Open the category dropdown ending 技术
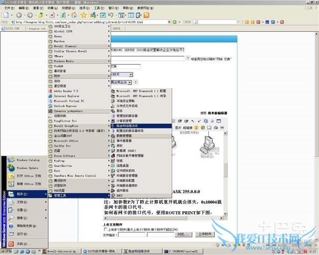 pyautogui.click(x=131, y=75)
